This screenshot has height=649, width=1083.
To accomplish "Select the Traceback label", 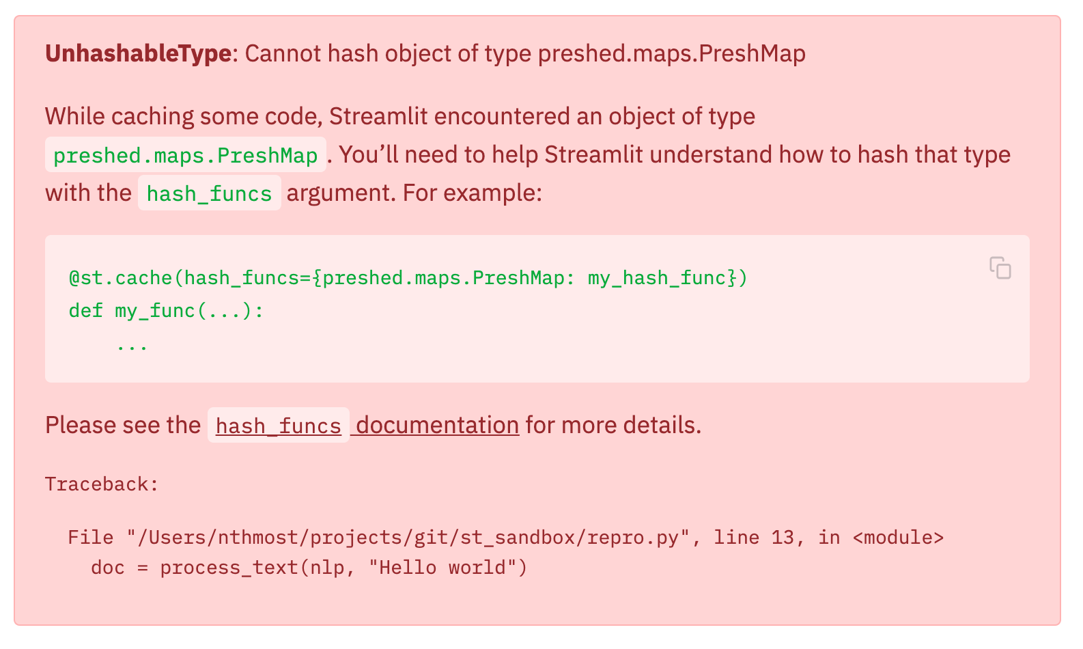I will pos(101,484).
